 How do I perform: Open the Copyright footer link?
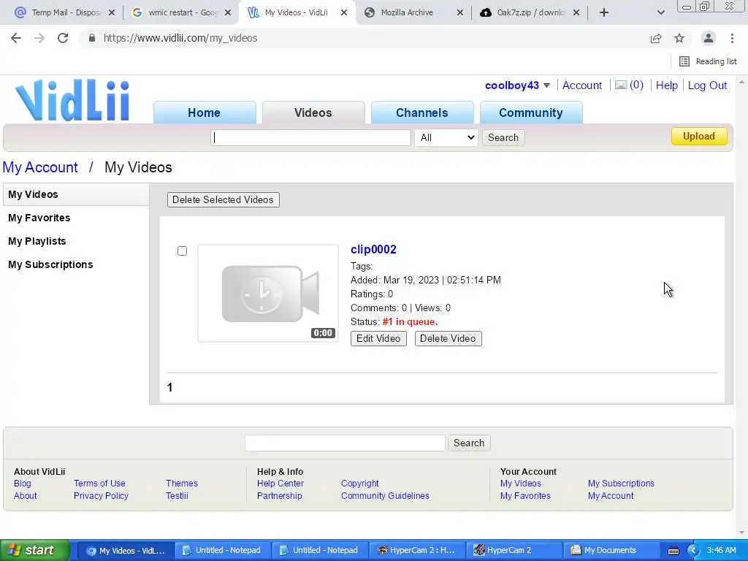click(359, 484)
